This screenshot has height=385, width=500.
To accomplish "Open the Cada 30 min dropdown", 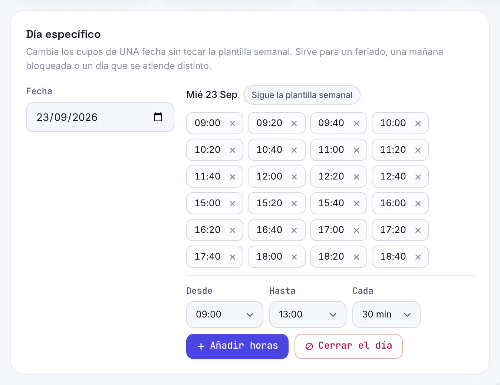I will [x=386, y=315].
